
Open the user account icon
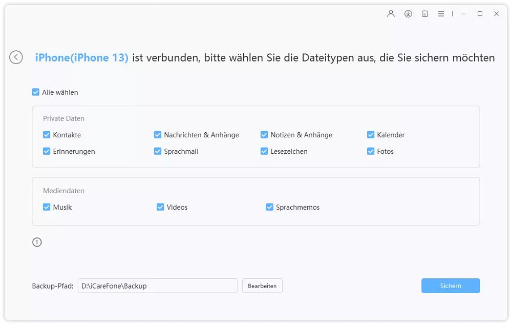tap(391, 14)
